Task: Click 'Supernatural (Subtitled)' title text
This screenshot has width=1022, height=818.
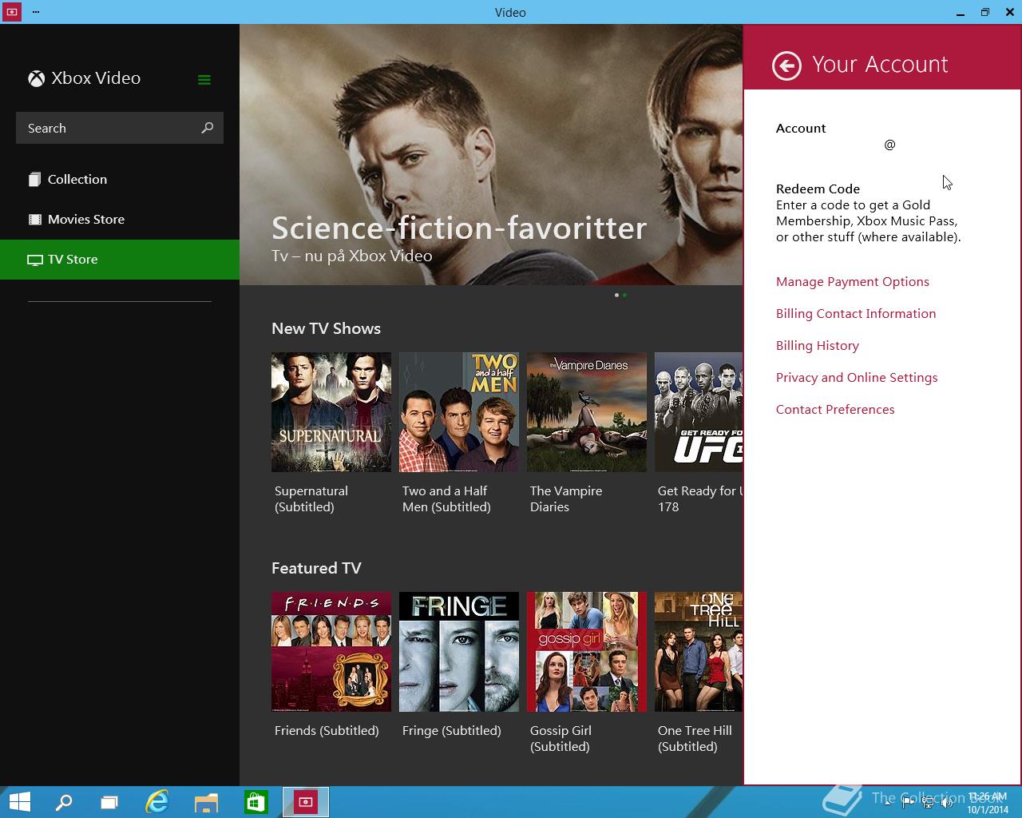Action: coord(311,499)
